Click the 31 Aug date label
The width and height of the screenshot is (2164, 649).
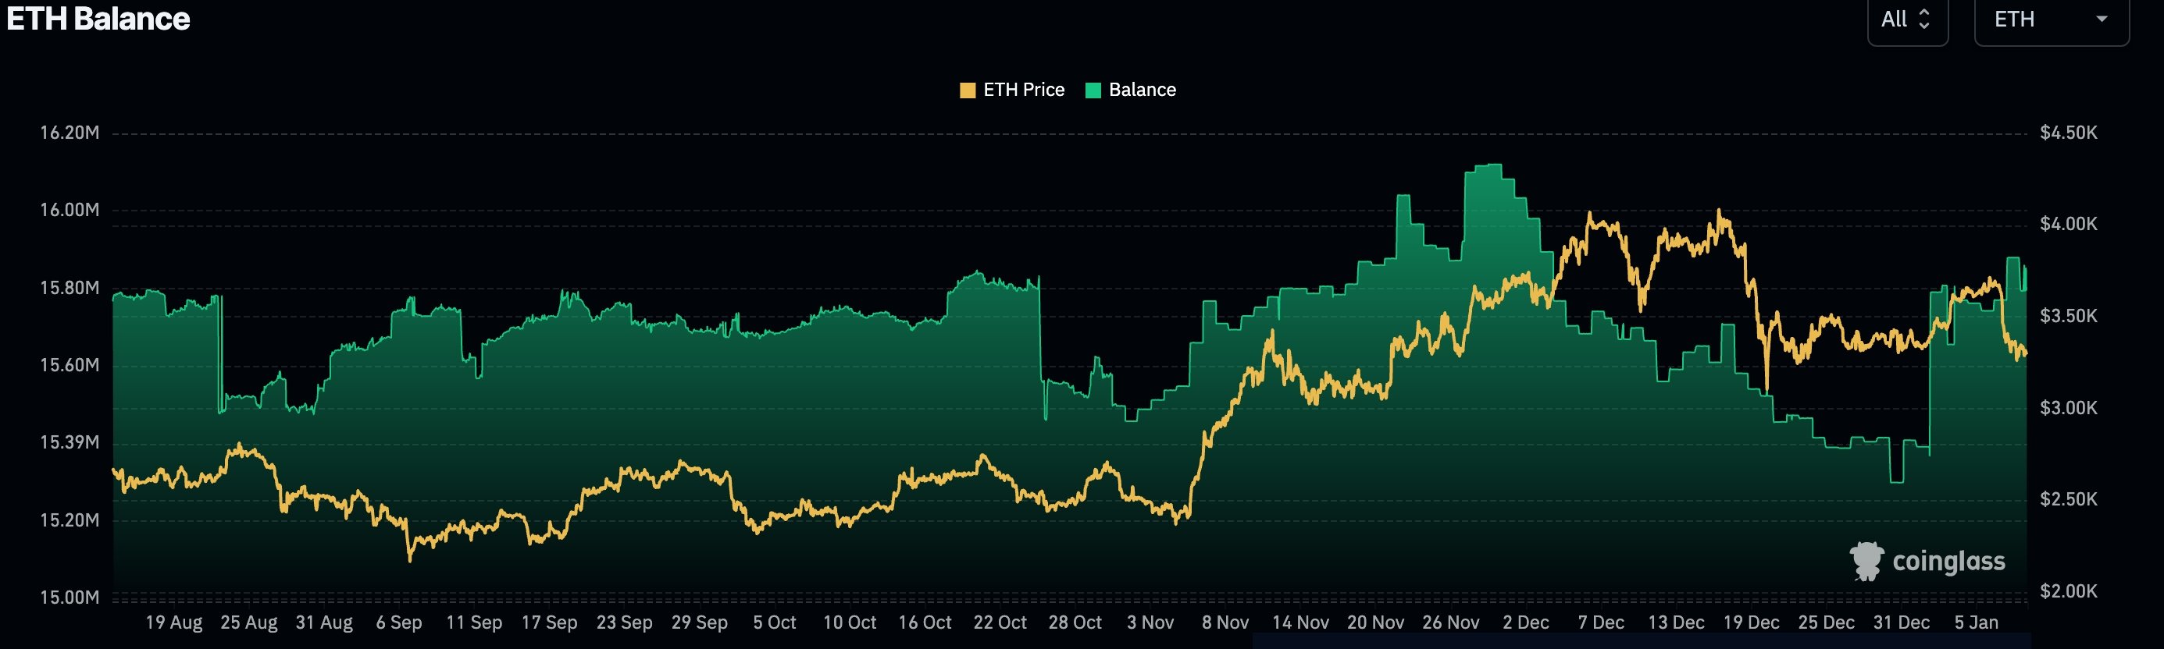click(x=324, y=623)
